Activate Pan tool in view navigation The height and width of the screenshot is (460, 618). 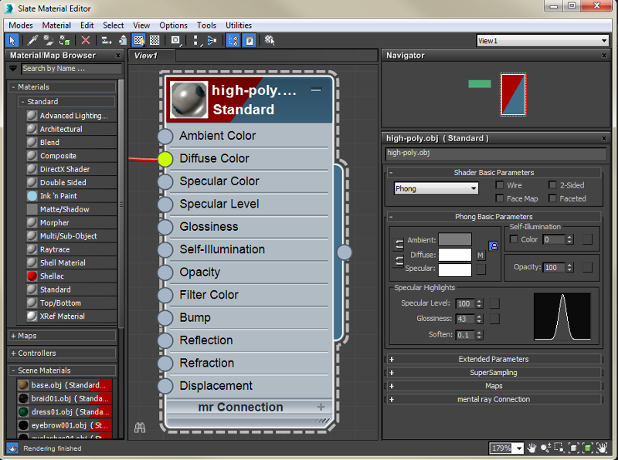coord(531,448)
